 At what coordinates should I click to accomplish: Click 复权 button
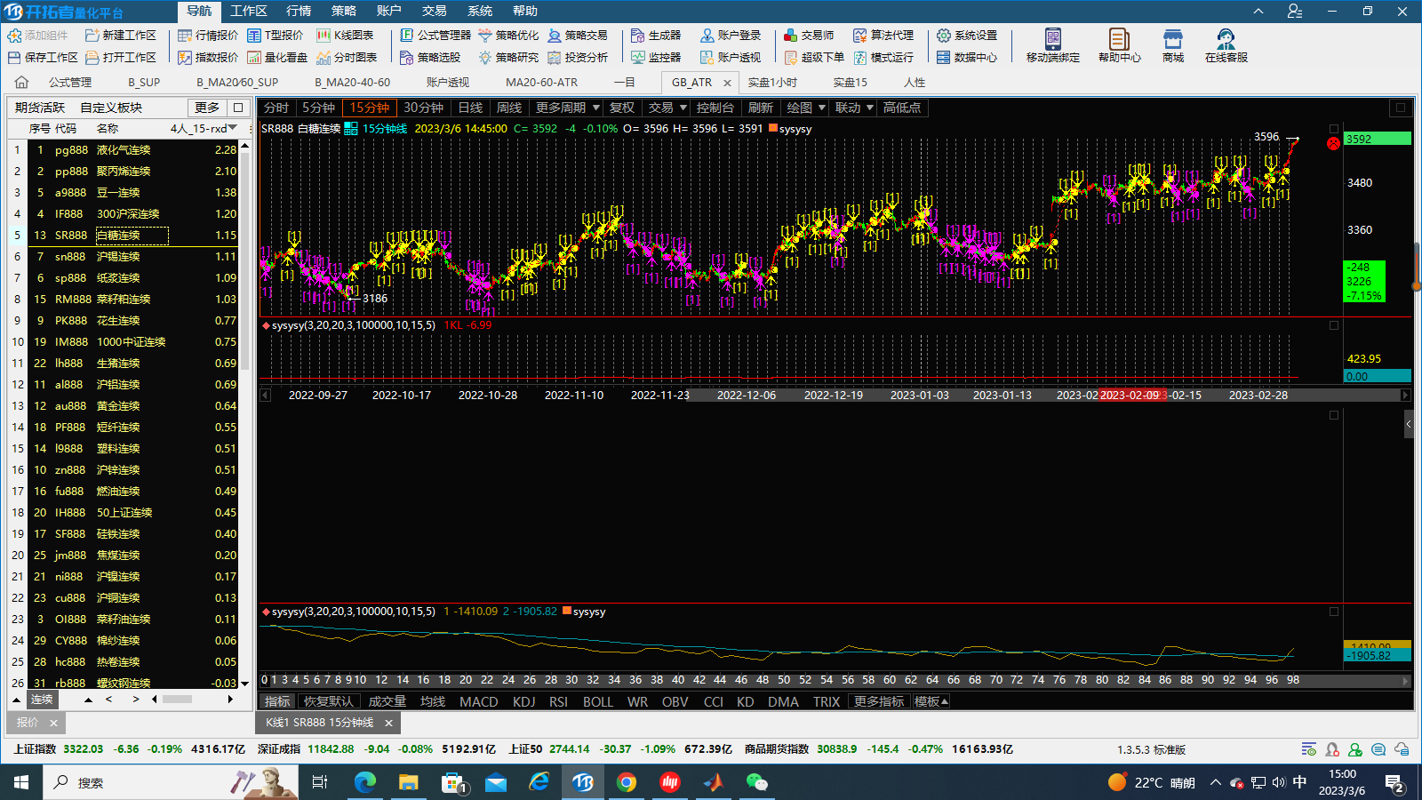pyautogui.click(x=622, y=108)
